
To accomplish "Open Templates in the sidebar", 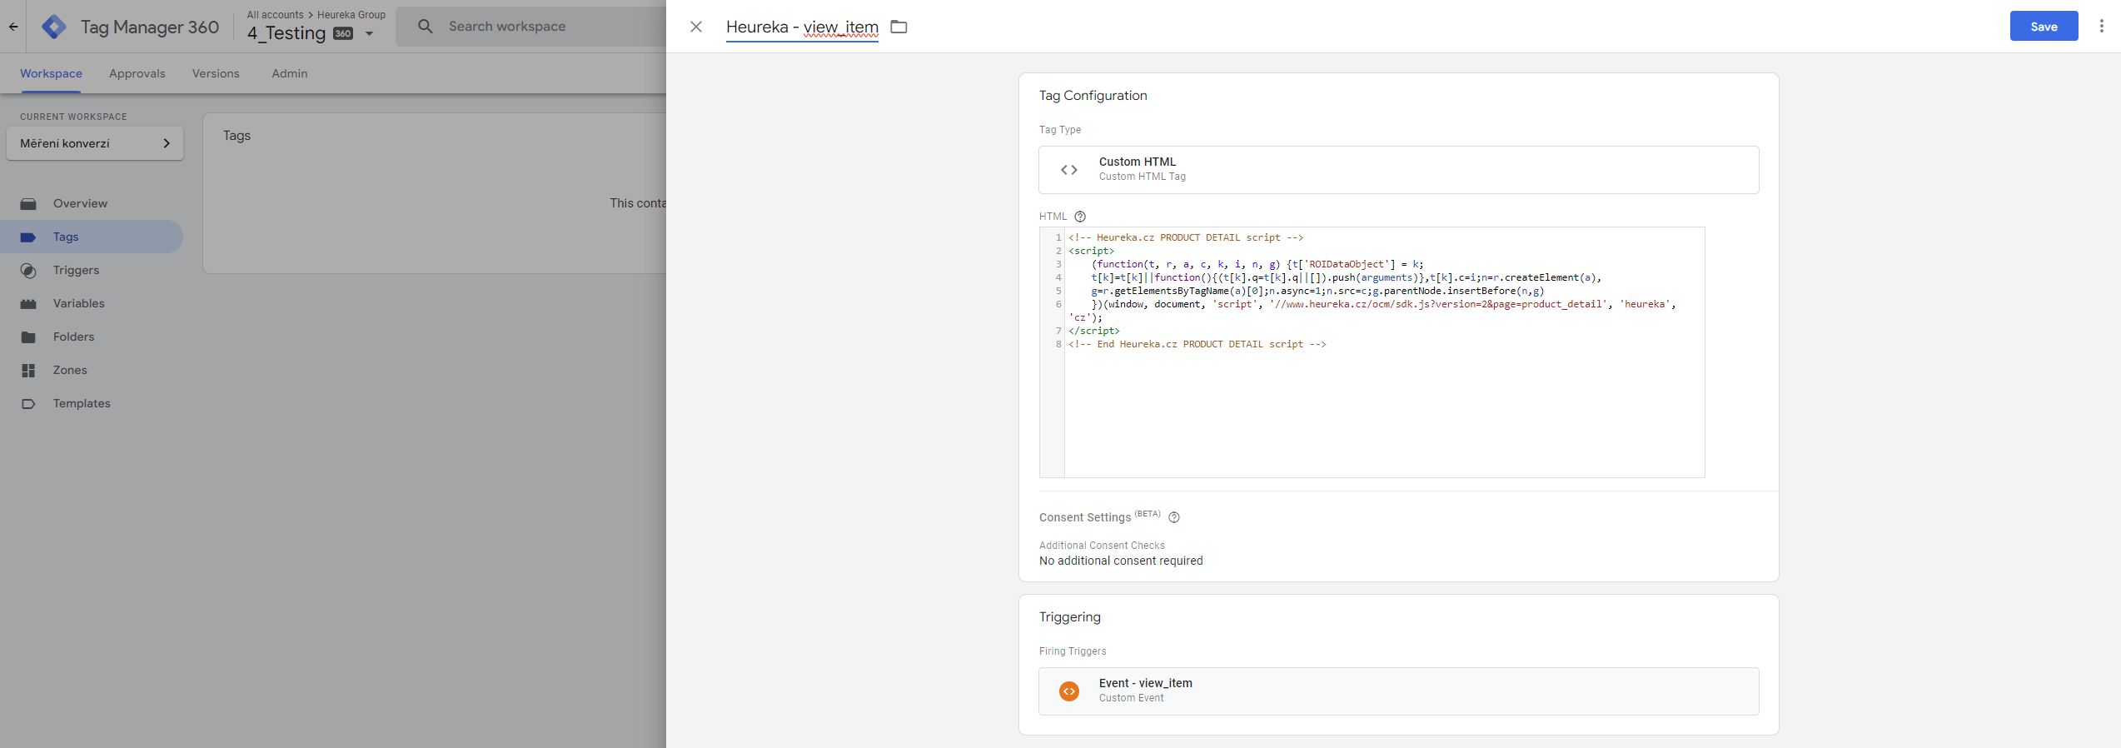I will click(92, 403).
